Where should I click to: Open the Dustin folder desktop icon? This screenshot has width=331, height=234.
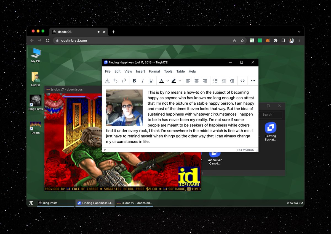(x=36, y=79)
